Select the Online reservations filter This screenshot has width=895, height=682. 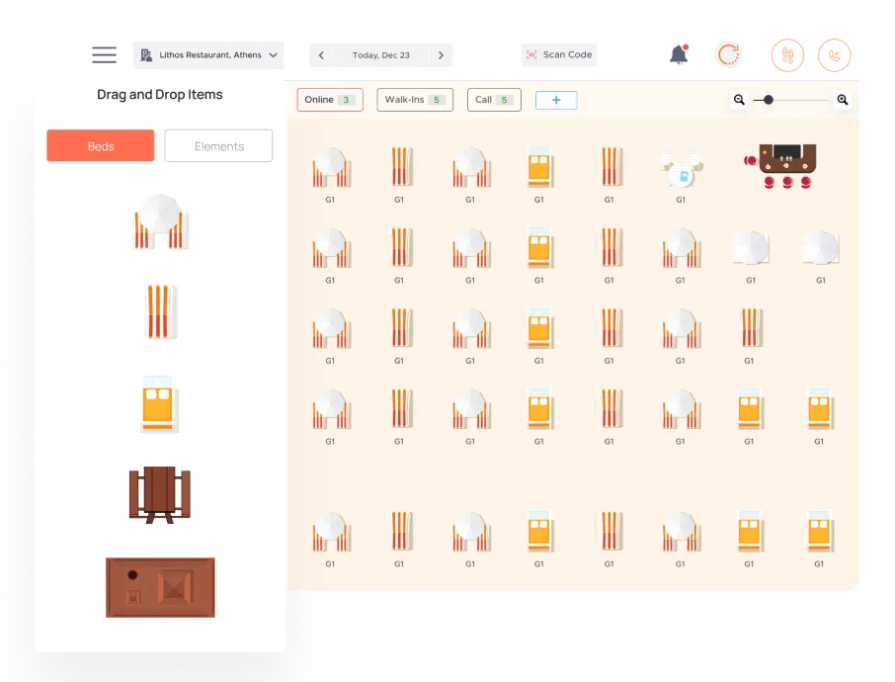click(x=330, y=100)
